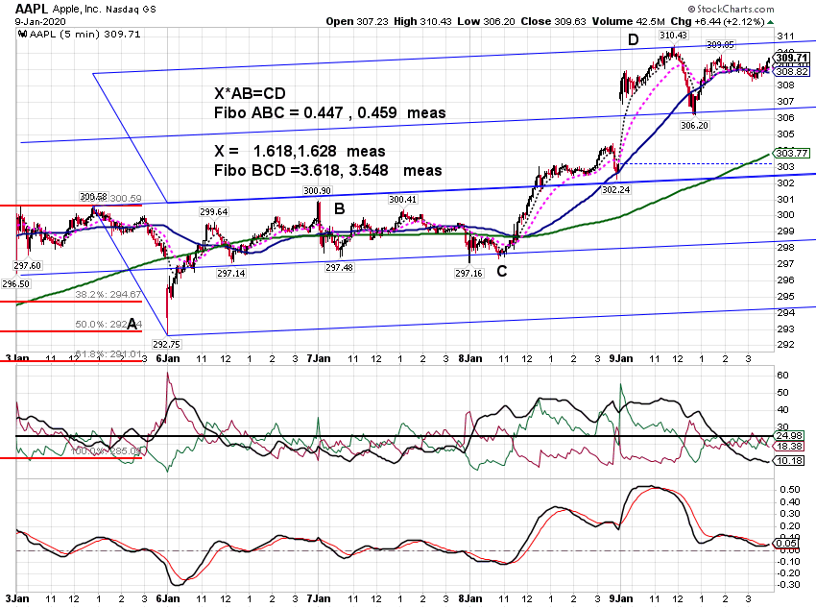Click the Apple, Inc. company name
Screen dimensions: 816x608
77,10
